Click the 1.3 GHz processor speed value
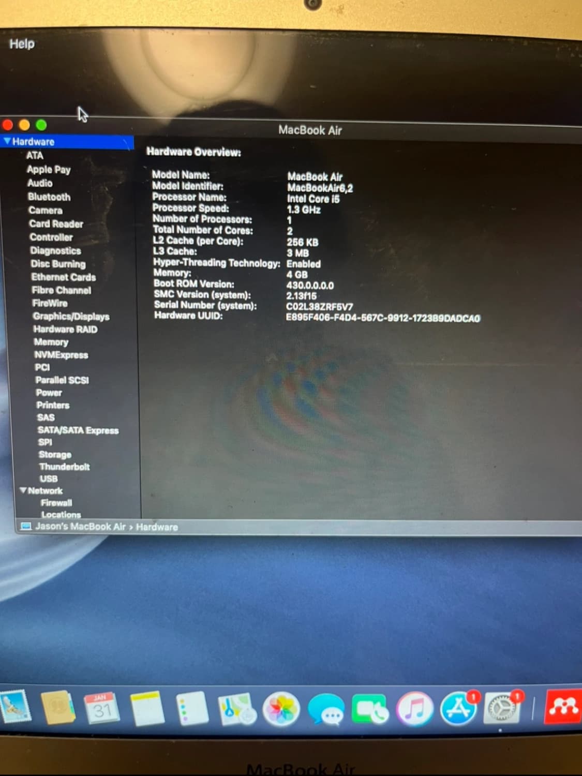This screenshot has height=776, width=582. tap(304, 210)
